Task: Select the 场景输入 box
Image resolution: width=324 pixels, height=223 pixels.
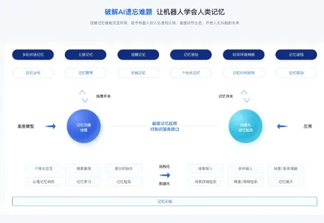Action: pos(205,168)
